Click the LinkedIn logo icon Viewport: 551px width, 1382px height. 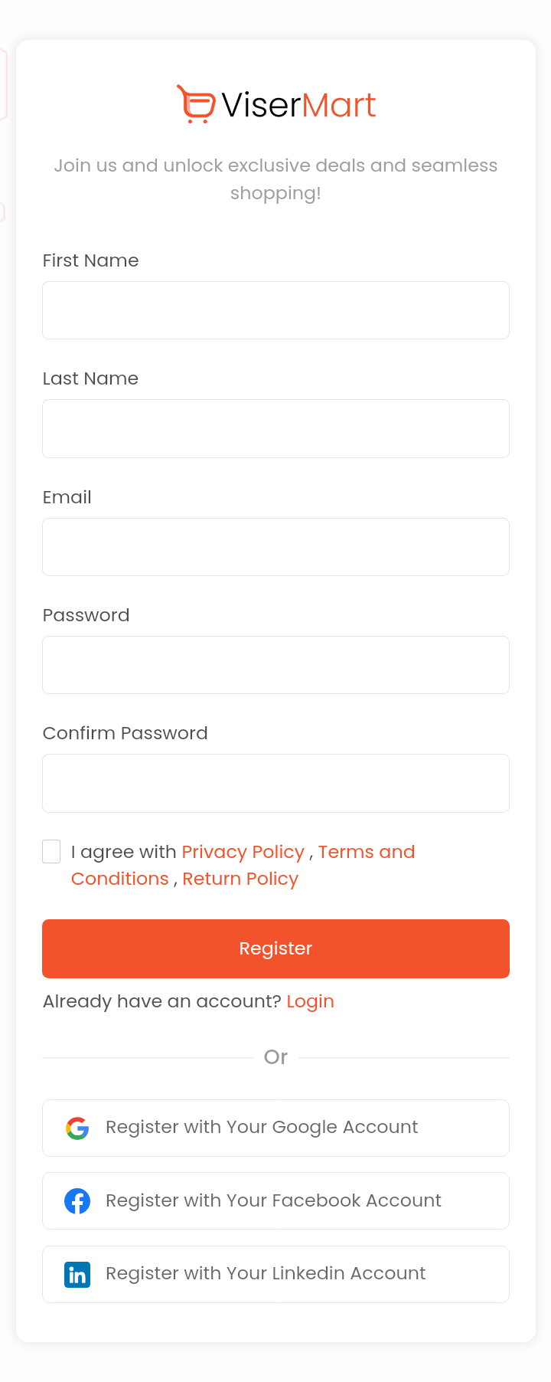pos(77,1274)
